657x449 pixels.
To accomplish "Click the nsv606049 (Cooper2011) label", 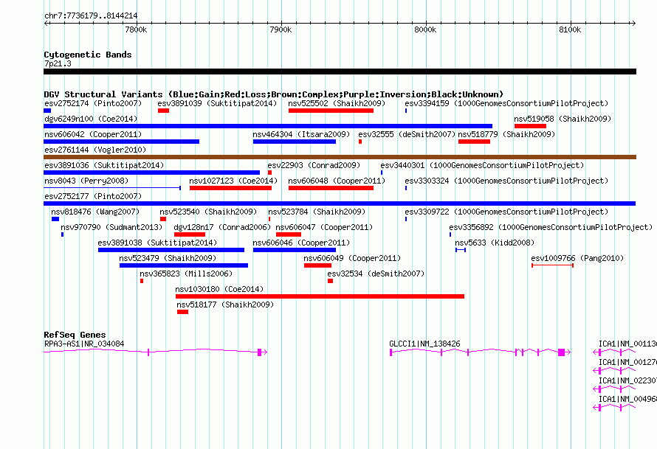I will [x=352, y=258].
